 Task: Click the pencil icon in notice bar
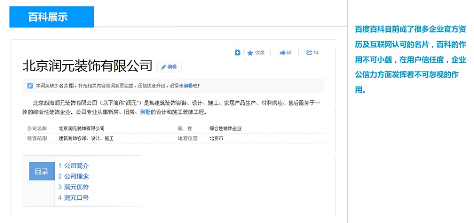point(30,85)
